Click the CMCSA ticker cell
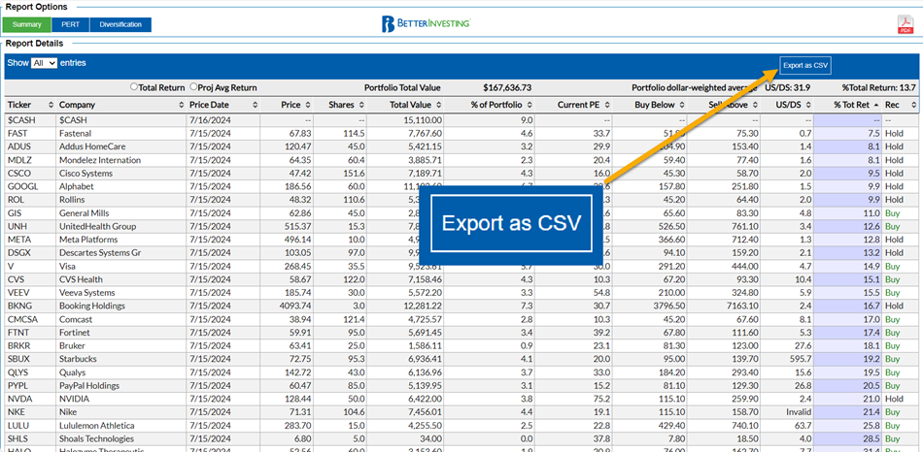Image resolution: width=923 pixels, height=452 pixels. pyautogui.click(x=30, y=319)
